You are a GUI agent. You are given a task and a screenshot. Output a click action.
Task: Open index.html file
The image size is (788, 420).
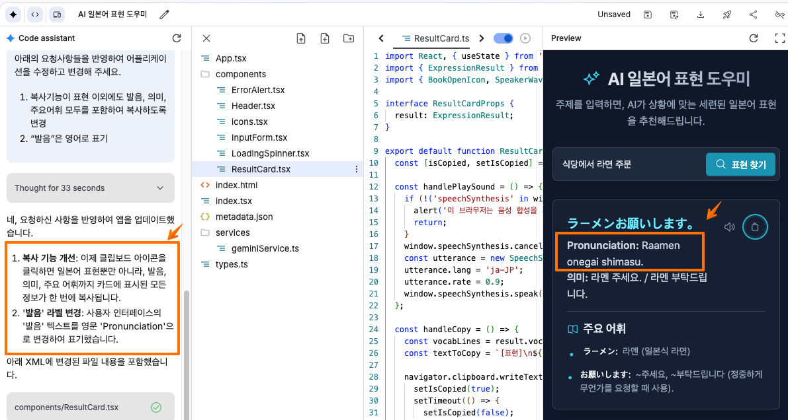coord(236,185)
